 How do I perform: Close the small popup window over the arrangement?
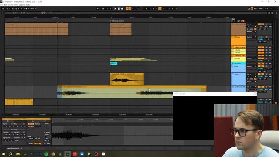pyautogui.click(x=255, y=94)
